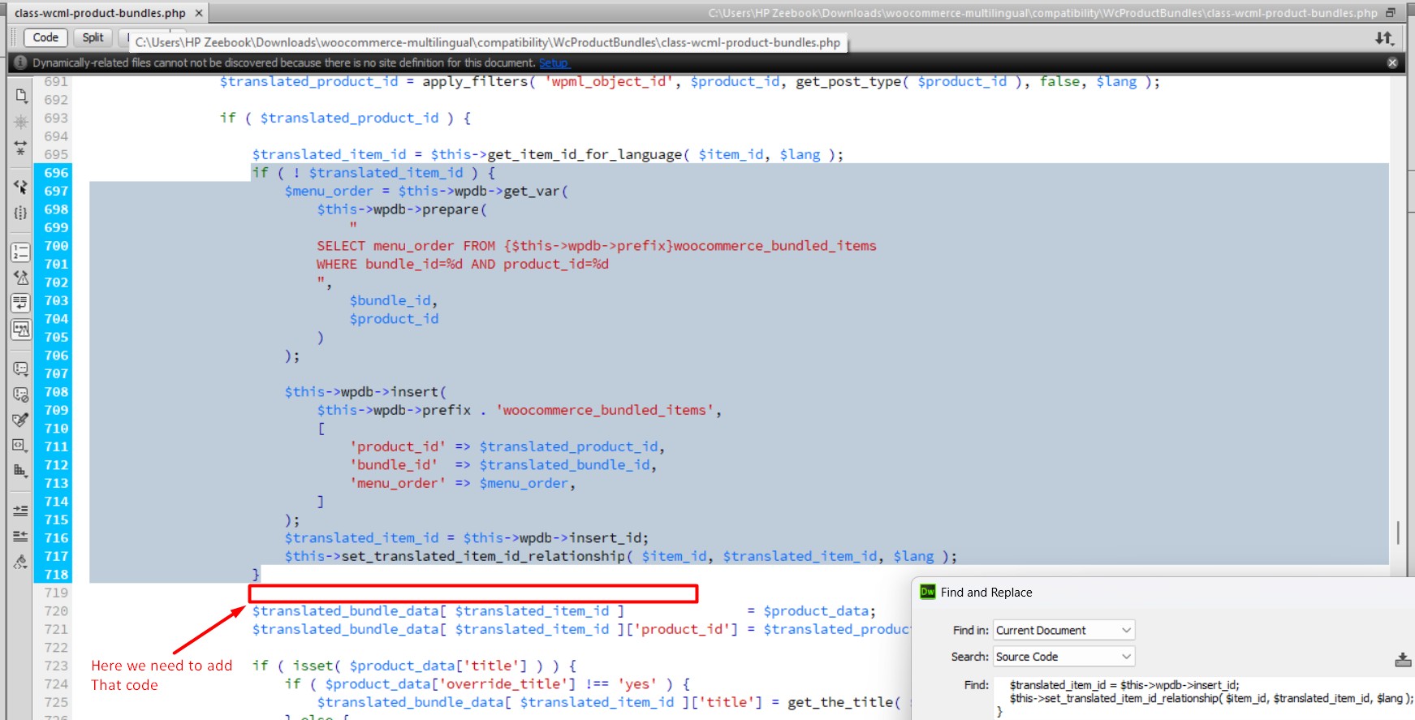This screenshot has height=720, width=1415.
Task: Click the Select Parent Tag icon
Action: (x=21, y=187)
